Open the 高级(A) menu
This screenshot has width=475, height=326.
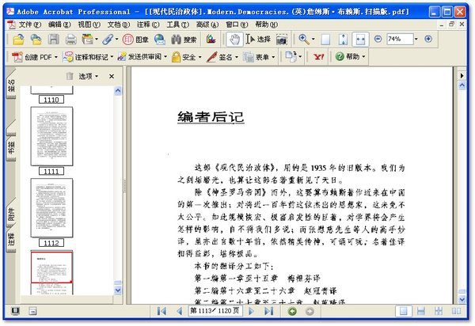point(207,25)
